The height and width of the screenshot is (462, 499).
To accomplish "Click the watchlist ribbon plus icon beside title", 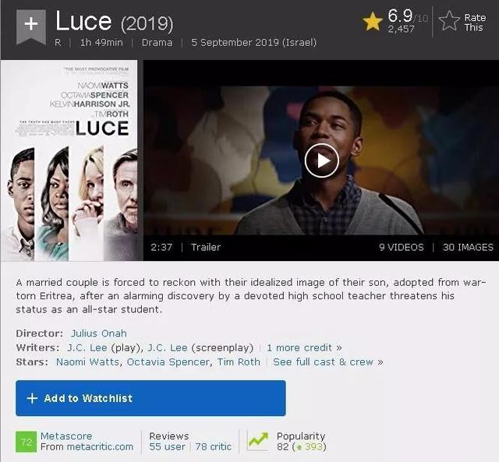I will click(31, 26).
